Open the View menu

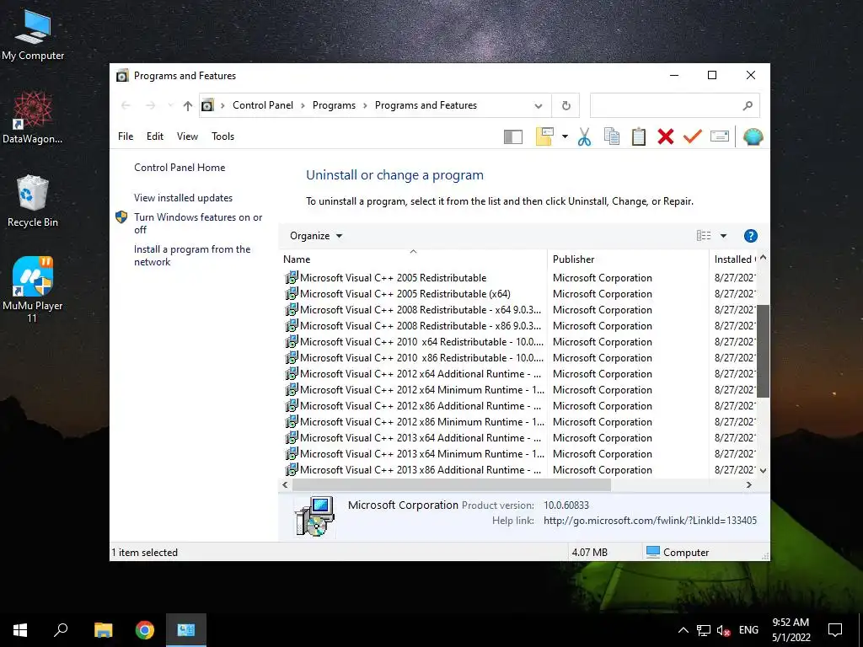point(187,136)
